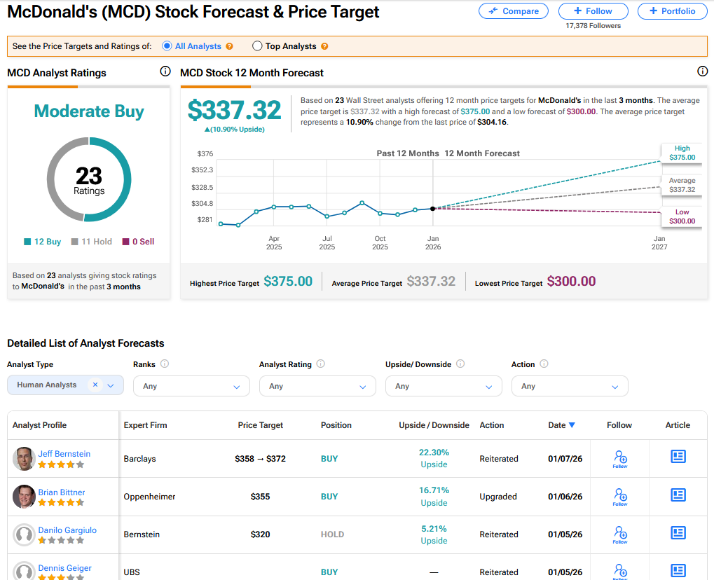
Task: Click the Compare button
Action: 514,11
